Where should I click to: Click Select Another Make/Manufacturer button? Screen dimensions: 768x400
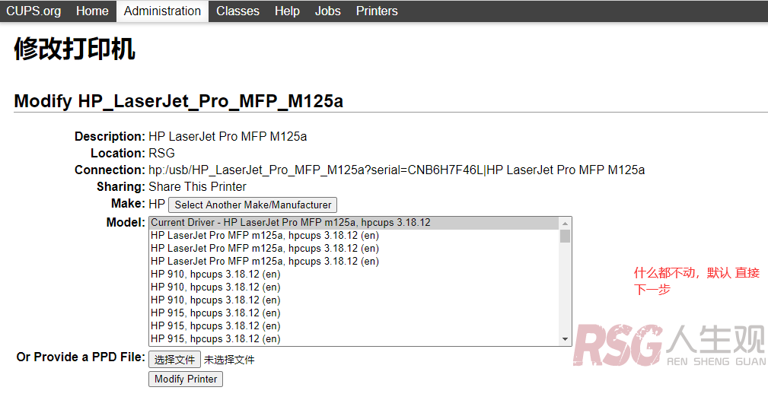click(x=253, y=205)
